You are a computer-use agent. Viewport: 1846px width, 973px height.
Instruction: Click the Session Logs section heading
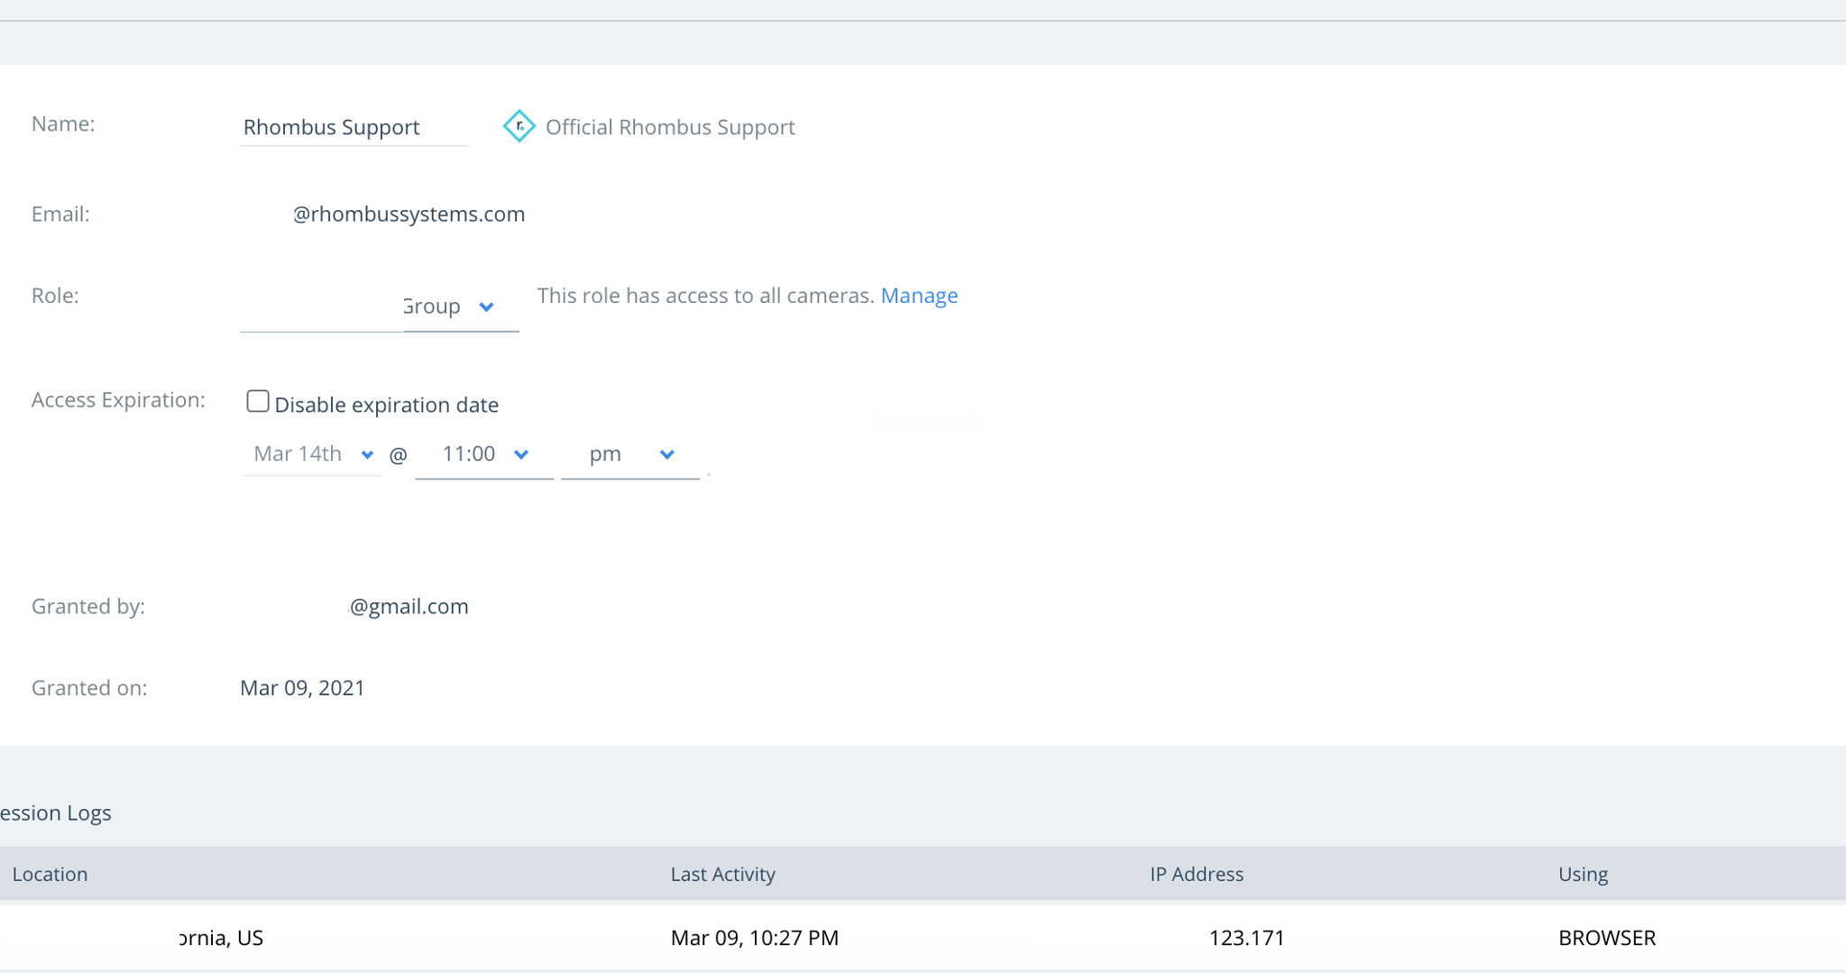pyautogui.click(x=56, y=813)
